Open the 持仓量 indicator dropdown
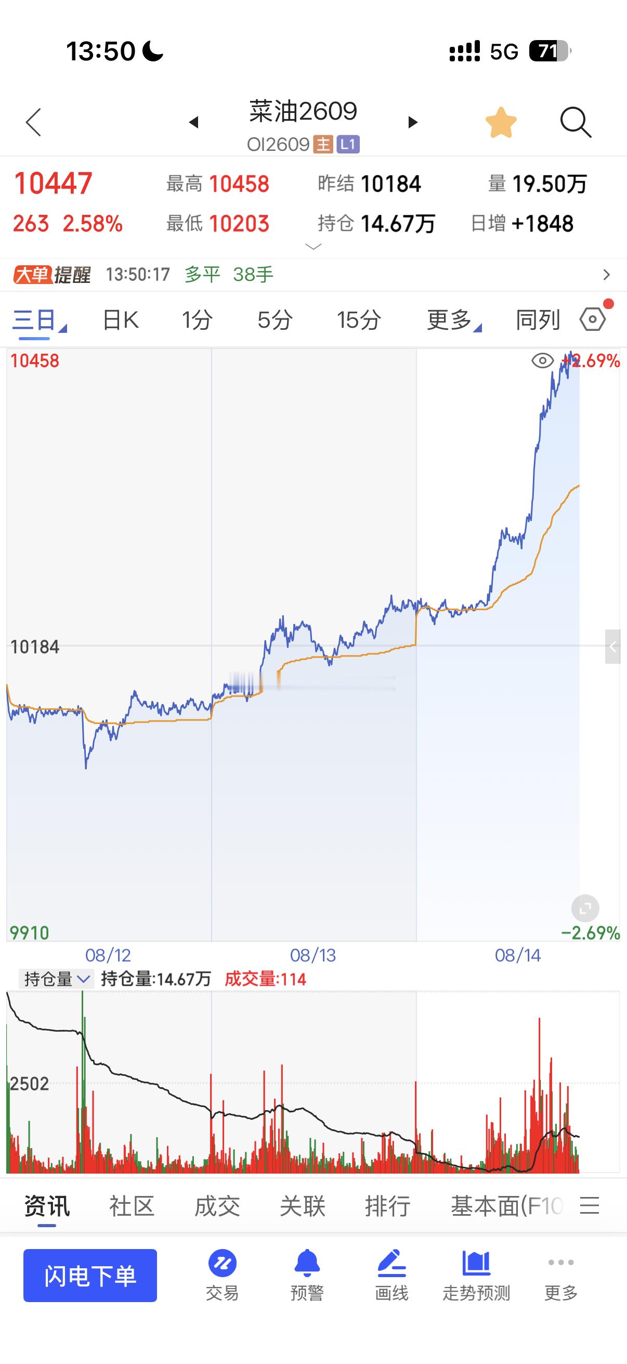The height and width of the screenshot is (1364, 627). click(56, 979)
